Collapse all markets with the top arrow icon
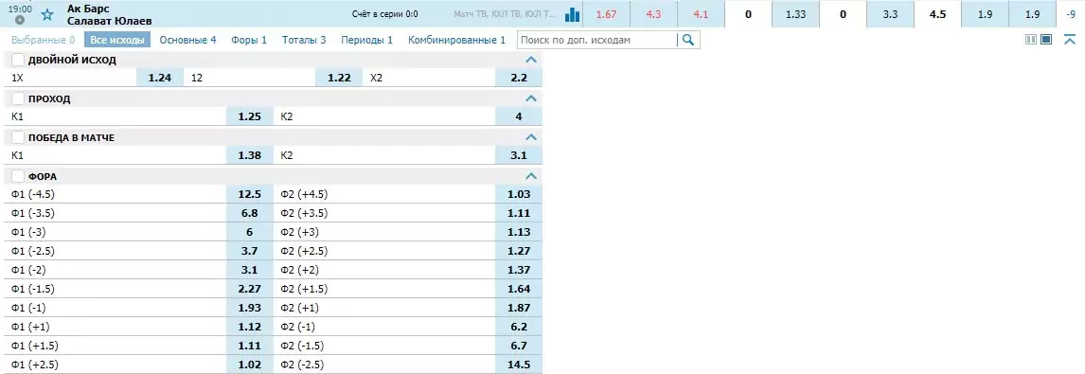The width and height of the screenshot is (1085, 374). point(1070,40)
